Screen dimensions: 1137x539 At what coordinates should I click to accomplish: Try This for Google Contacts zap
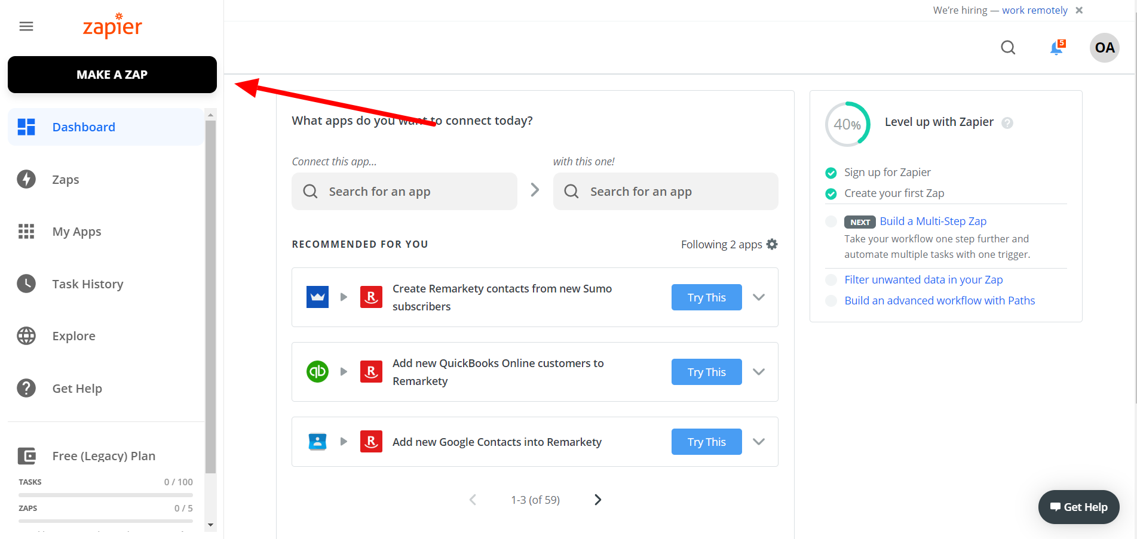click(707, 442)
